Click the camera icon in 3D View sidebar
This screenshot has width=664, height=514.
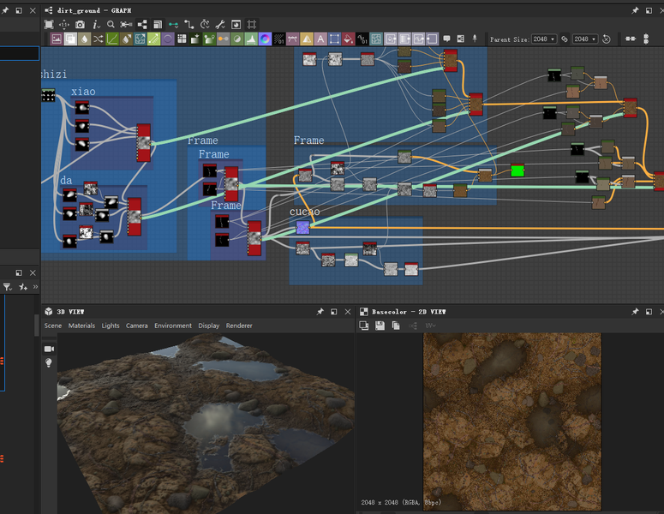(49, 349)
